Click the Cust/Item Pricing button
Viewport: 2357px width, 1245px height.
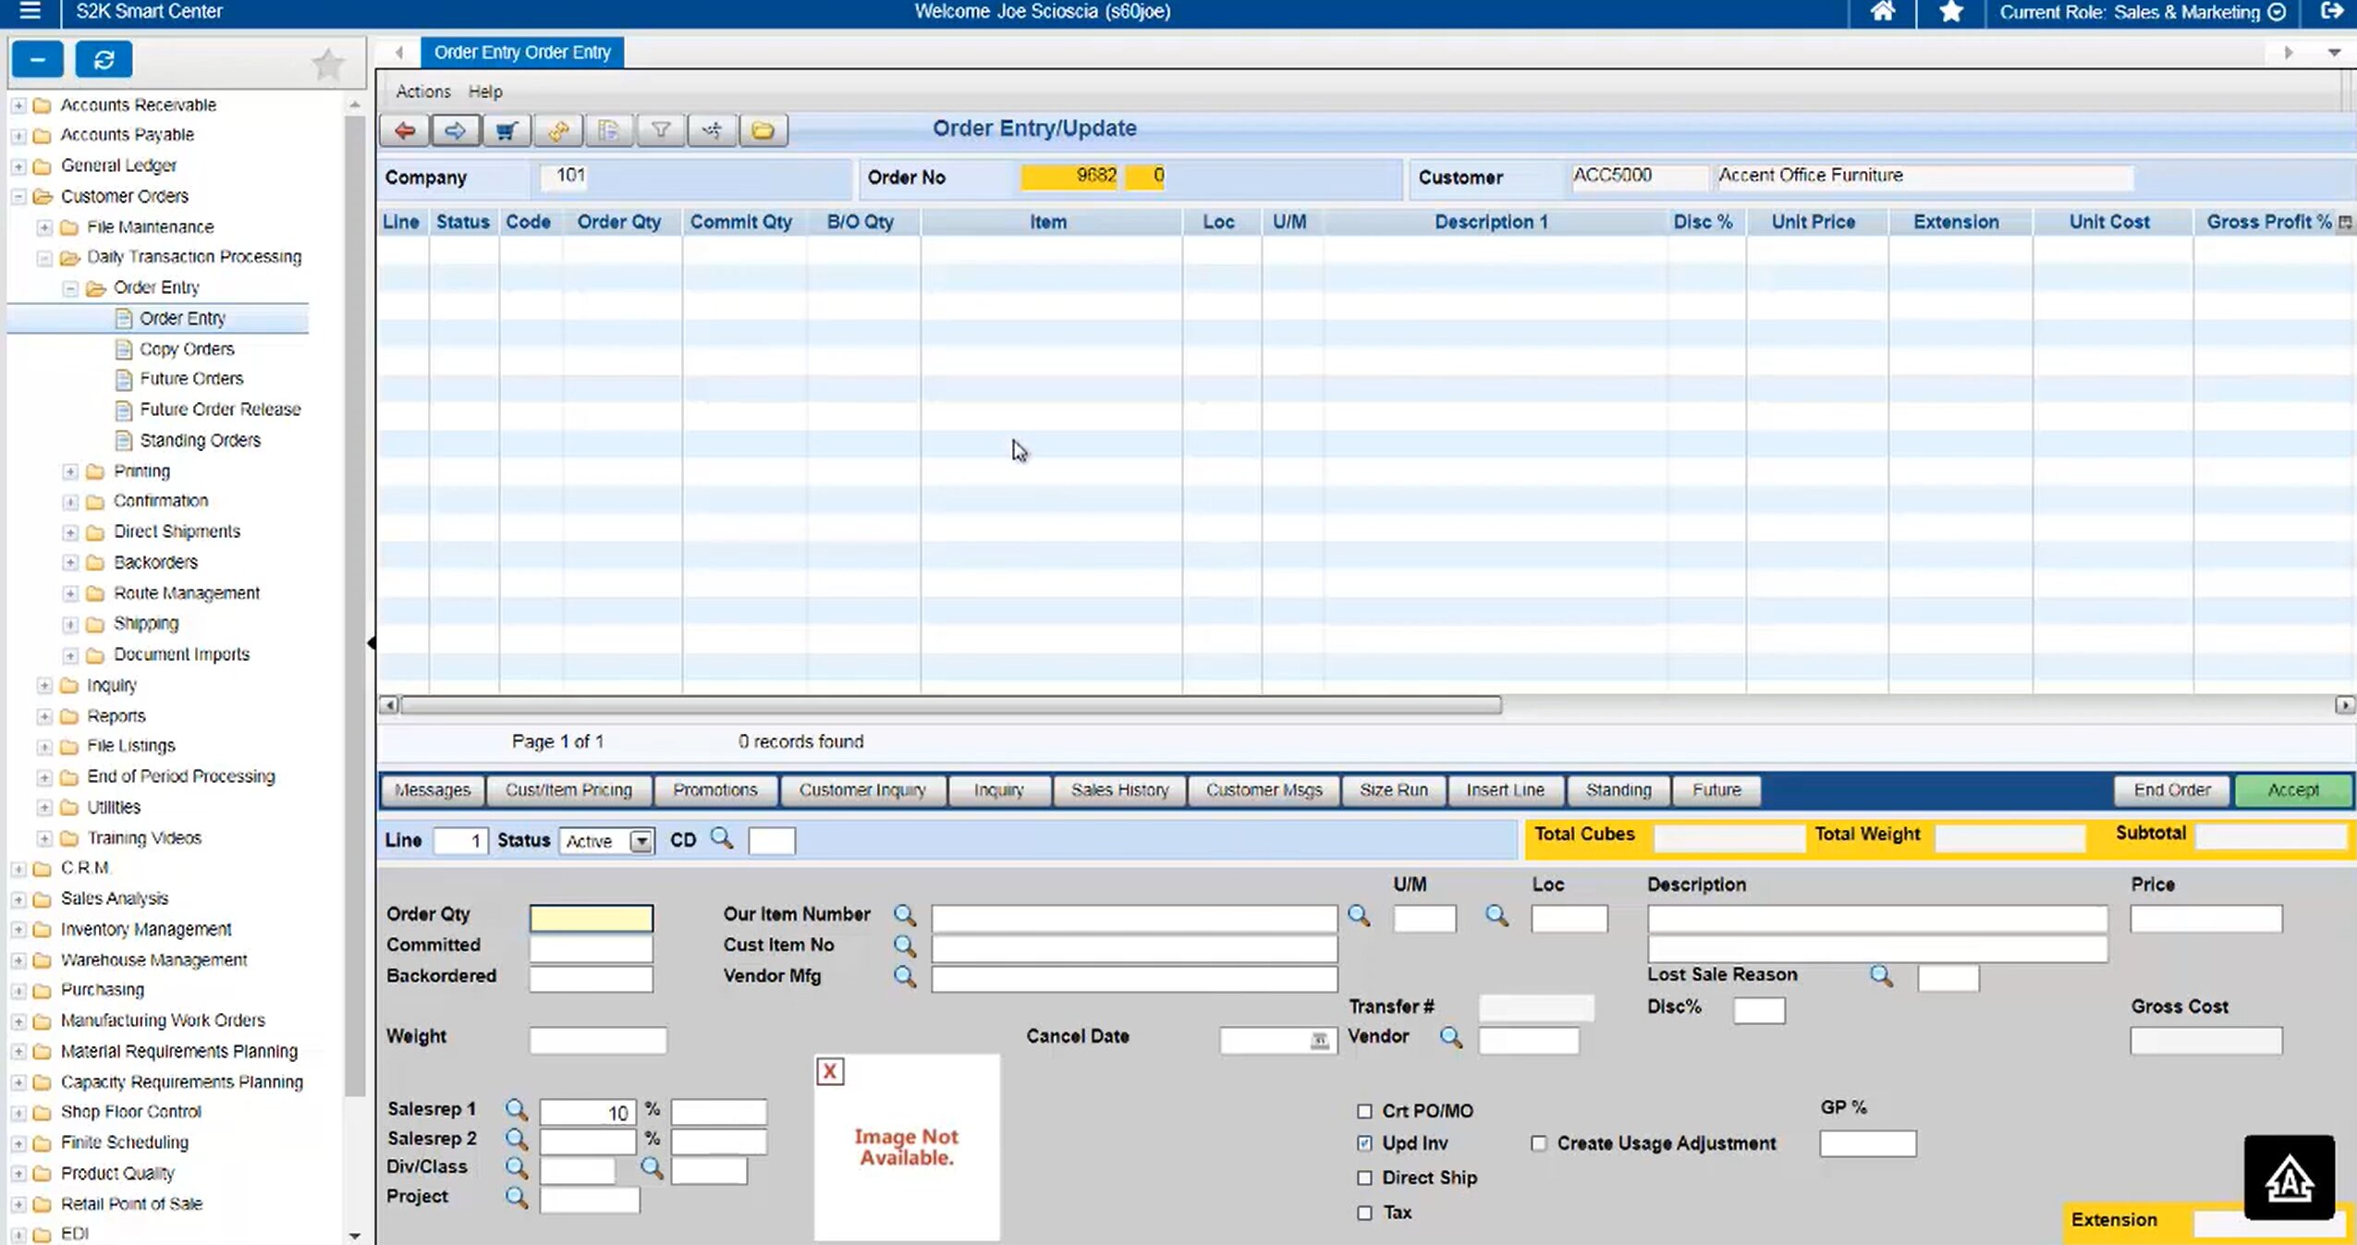point(568,790)
